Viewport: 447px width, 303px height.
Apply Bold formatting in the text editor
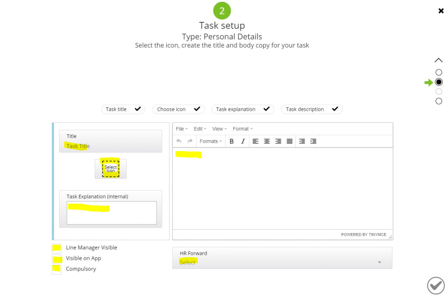231,141
